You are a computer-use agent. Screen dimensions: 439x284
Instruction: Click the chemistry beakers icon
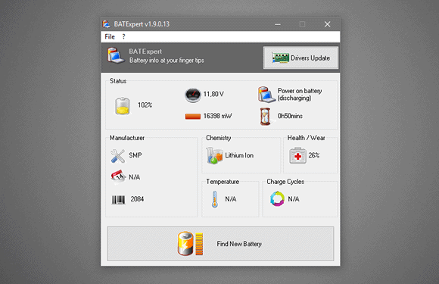214,155
